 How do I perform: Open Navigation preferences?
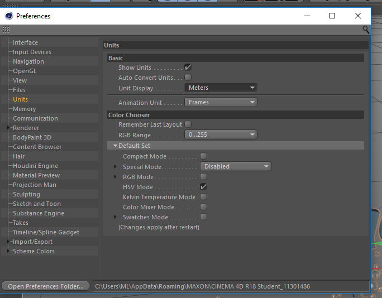pyautogui.click(x=28, y=61)
